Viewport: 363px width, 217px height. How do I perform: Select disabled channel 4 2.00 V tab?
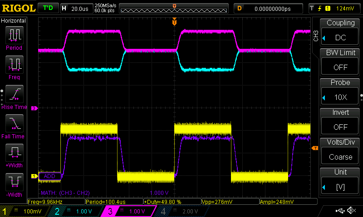pos(182,211)
